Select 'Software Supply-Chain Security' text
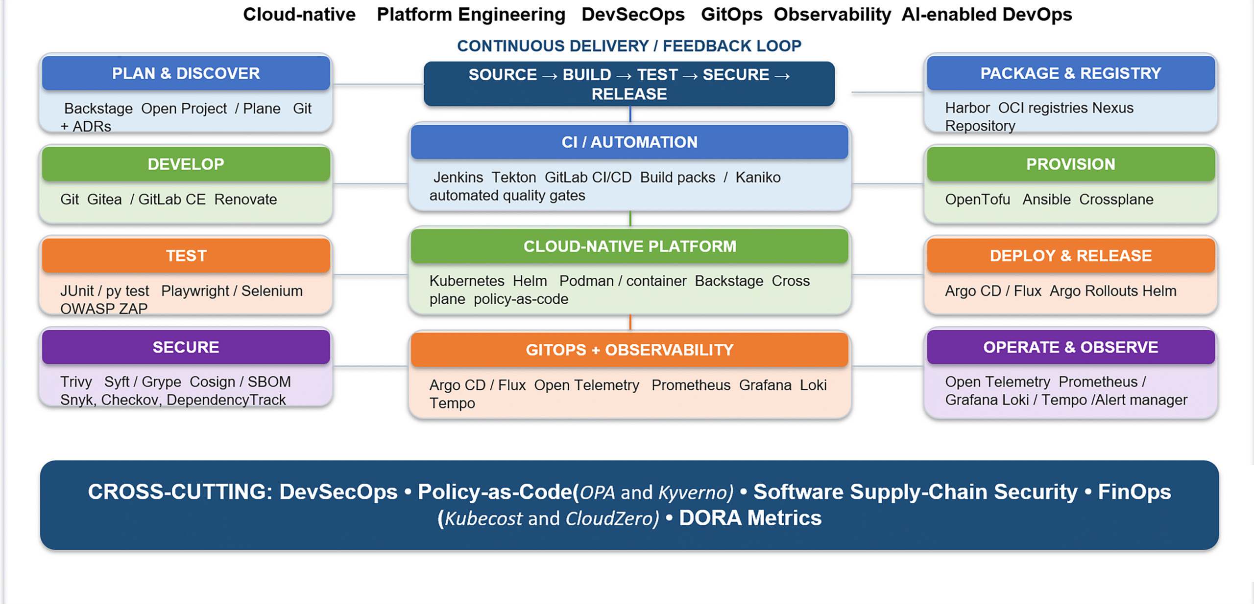Viewport: 1254px width, 604px height. [915, 492]
